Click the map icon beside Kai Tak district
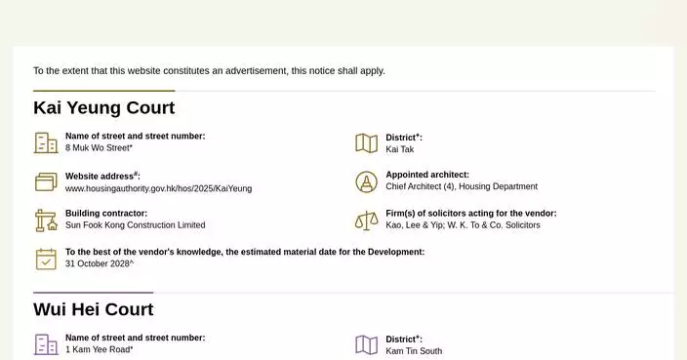 tap(366, 143)
